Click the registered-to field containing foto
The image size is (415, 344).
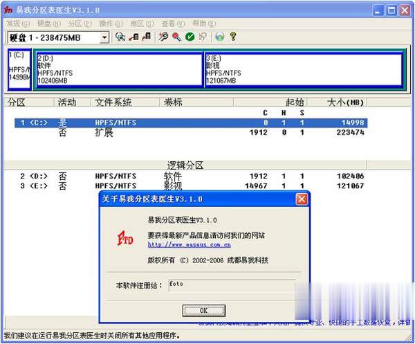(232, 285)
